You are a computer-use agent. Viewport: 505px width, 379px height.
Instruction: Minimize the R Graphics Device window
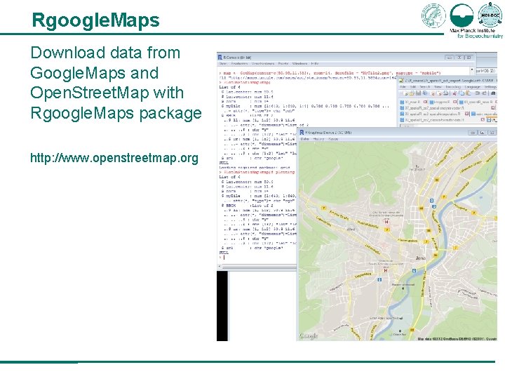click(473, 133)
